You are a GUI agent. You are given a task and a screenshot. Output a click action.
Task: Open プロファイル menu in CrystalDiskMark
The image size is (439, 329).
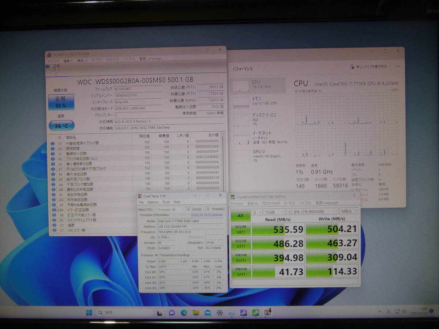pos(271,203)
